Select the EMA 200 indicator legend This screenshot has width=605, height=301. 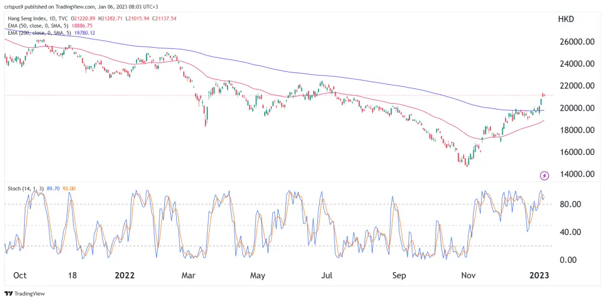pyautogui.click(x=41, y=33)
